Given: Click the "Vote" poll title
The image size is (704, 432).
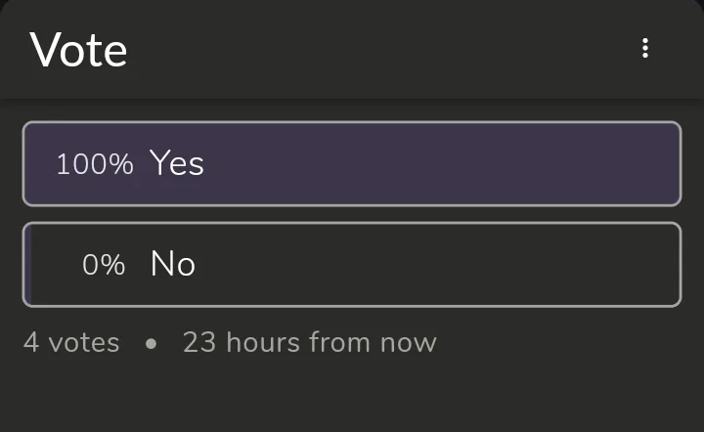Looking at the screenshot, I should [78, 49].
